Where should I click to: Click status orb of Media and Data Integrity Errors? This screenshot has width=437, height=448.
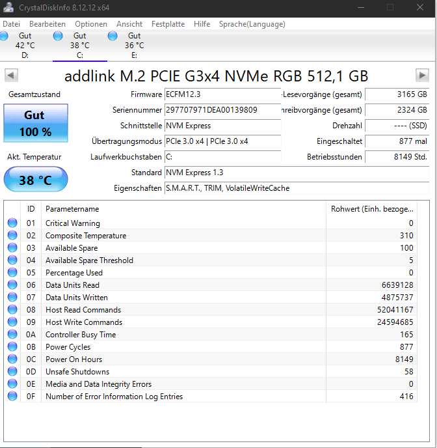click(x=12, y=384)
